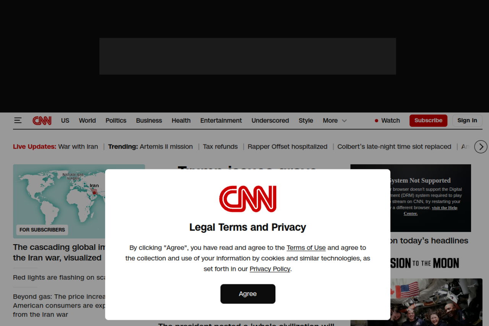Click the Agree button in the dialog

click(248, 294)
